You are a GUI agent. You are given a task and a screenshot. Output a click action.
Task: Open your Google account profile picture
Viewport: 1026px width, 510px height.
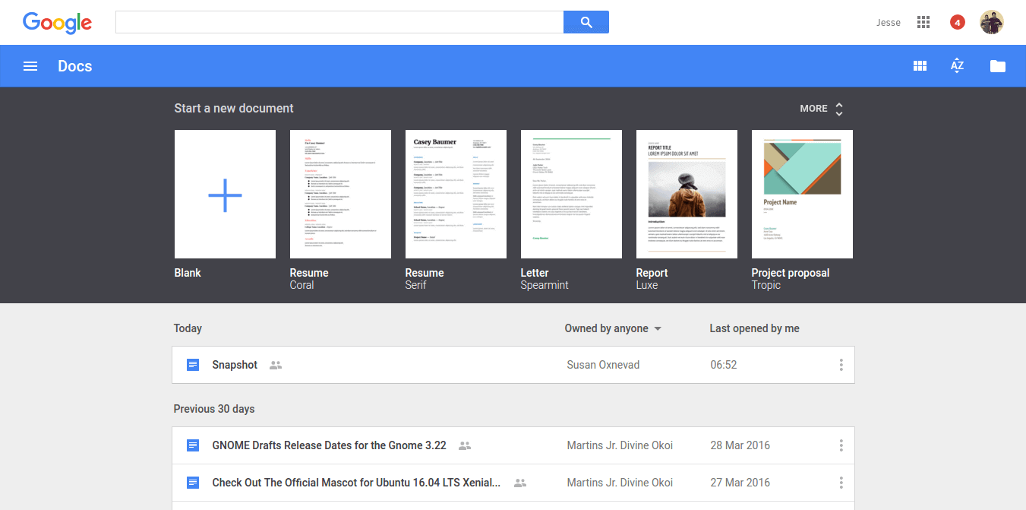pyautogui.click(x=993, y=22)
